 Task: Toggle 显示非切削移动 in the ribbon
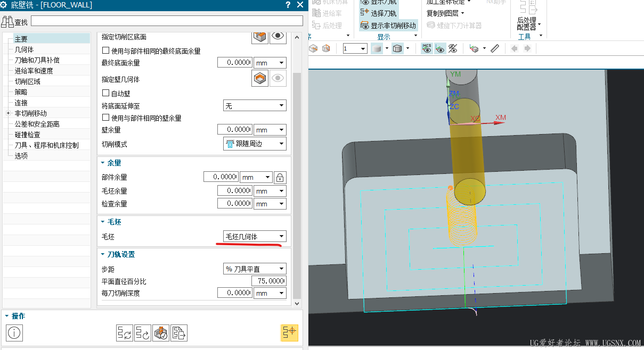388,25
